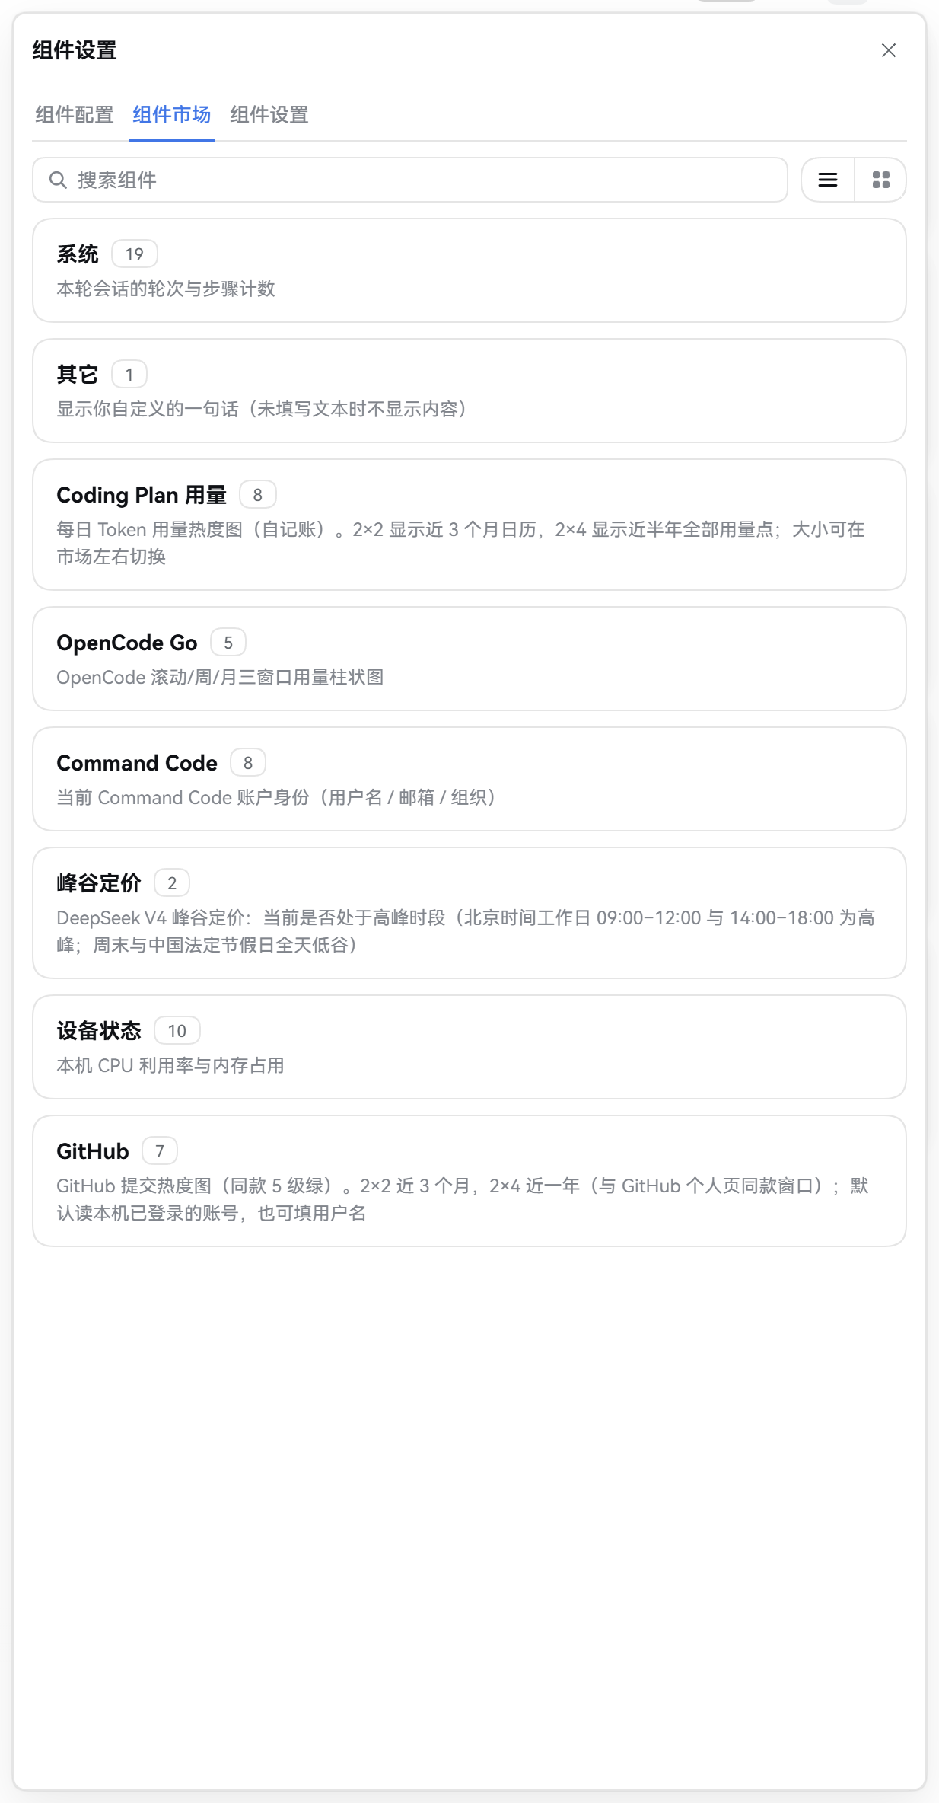Image resolution: width=939 pixels, height=1803 pixels.
Task: Open the 峰谷定价 category card
Action: tap(469, 913)
